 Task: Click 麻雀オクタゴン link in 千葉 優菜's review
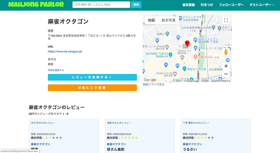(x=192, y=144)
